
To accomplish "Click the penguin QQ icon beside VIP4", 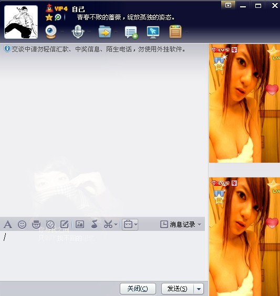I will 49,8.
